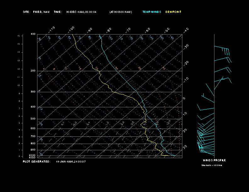
Task: Click the 'SITE:' header label
Action: (x=26, y=12)
